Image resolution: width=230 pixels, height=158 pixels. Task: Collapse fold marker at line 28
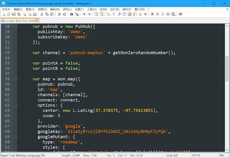tap(16, 26)
